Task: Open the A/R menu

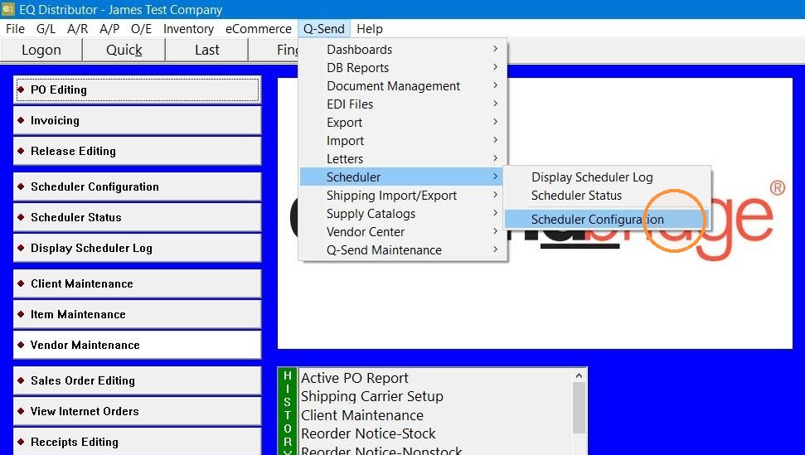Action: click(x=78, y=29)
